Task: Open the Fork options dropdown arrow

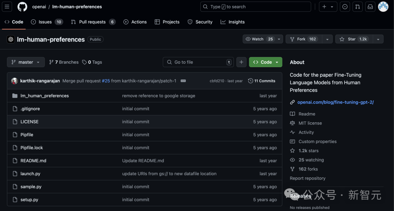Action: 327,39
